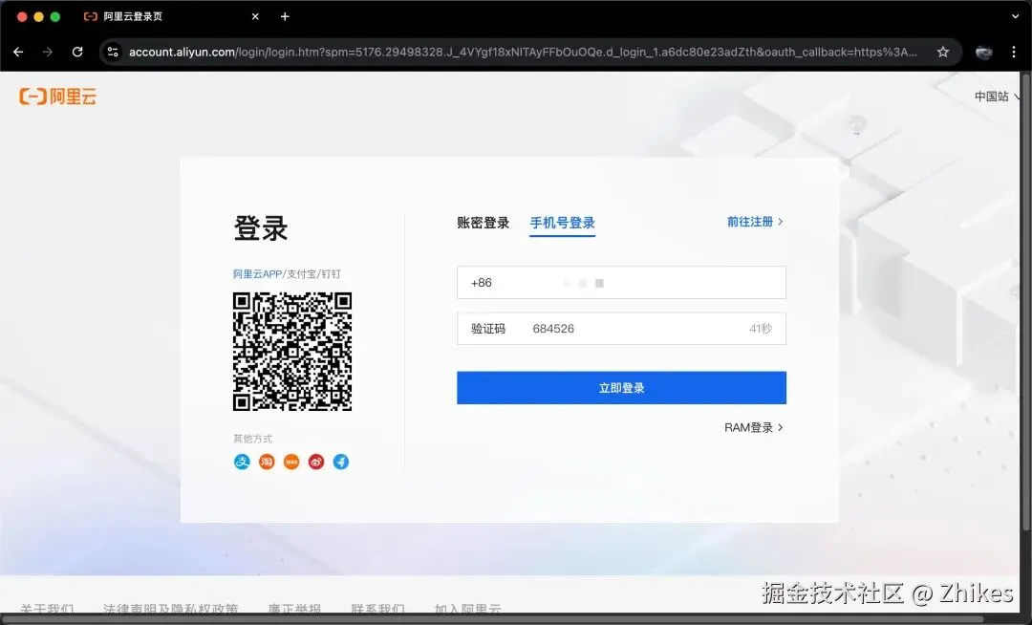This screenshot has height=625, width=1032.
Task: Log in with the Weibo icon
Action: click(316, 462)
